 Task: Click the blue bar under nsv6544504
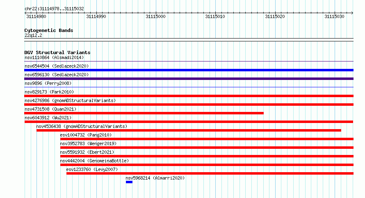pyautogui.click(x=189, y=70)
